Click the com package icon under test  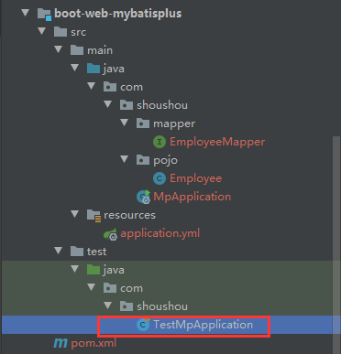pos(110,288)
